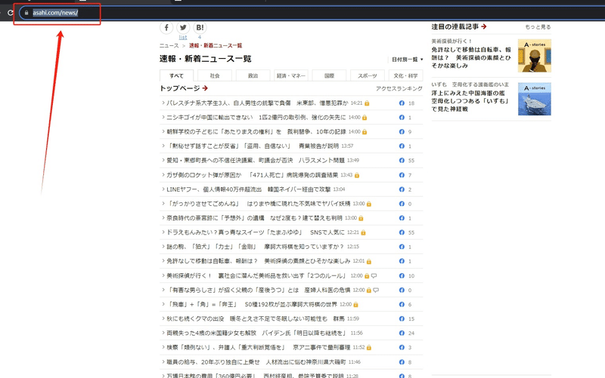Click Facebook icon on 愛知・東郷町長 row
The height and width of the screenshot is (378, 605).
point(402,160)
